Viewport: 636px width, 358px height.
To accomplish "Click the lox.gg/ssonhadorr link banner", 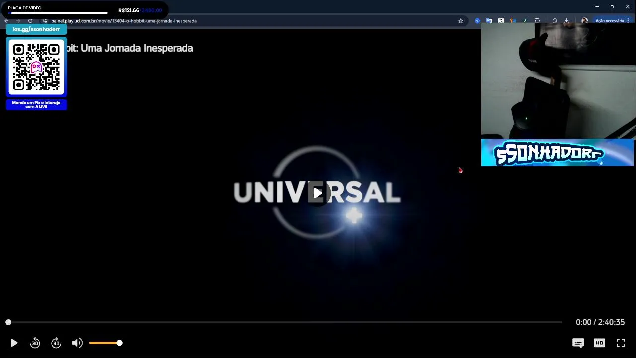I will click(x=36, y=29).
